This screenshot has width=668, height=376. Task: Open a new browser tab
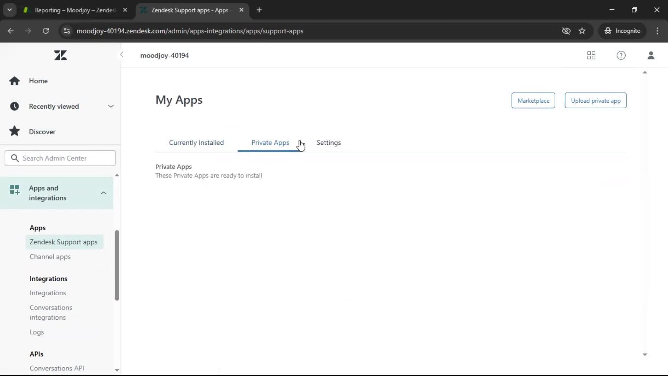point(259,10)
